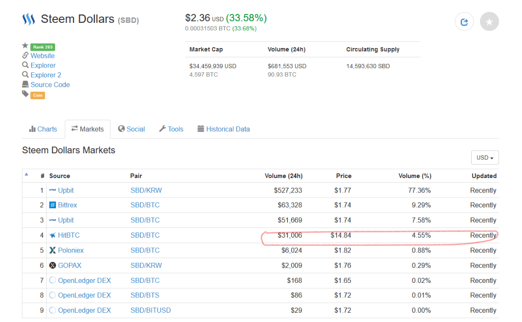Select the Markets tab
Screen dimensions: 522x322
[x=88, y=129]
